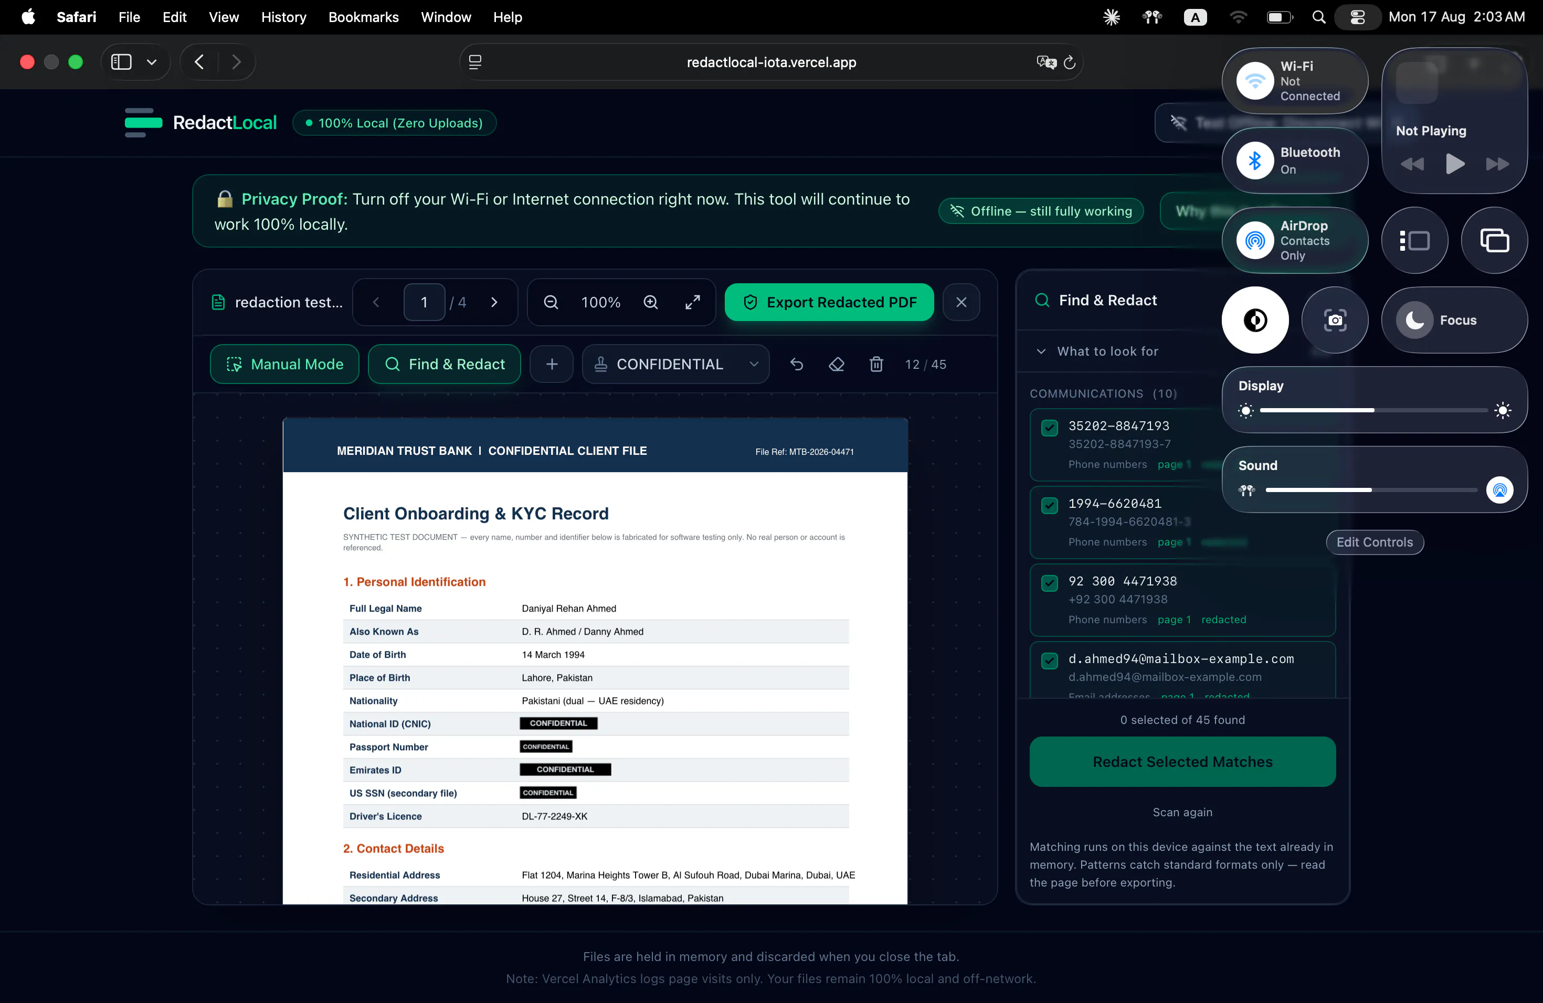The image size is (1543, 1003).
Task: Click the AirPlay audio output icon
Action: pyautogui.click(x=1499, y=490)
